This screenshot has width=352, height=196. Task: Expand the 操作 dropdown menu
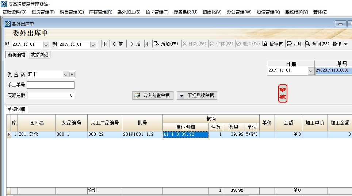(340, 44)
